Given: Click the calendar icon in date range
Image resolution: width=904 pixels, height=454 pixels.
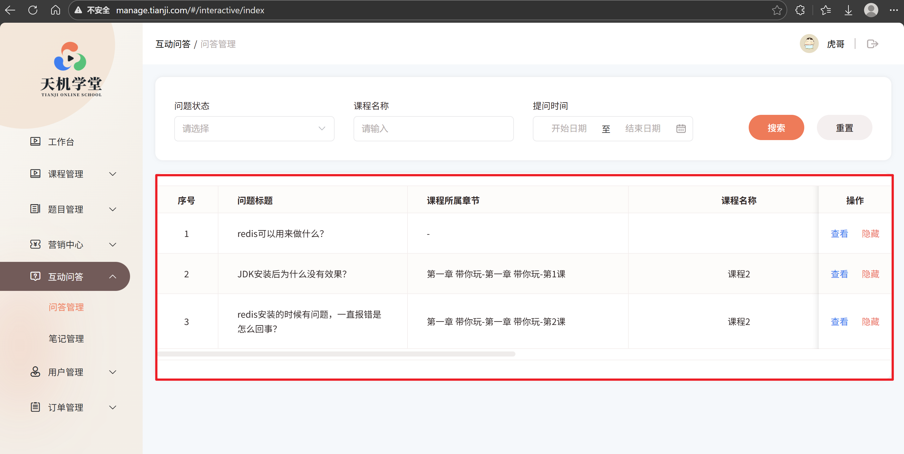Looking at the screenshot, I should tap(681, 129).
